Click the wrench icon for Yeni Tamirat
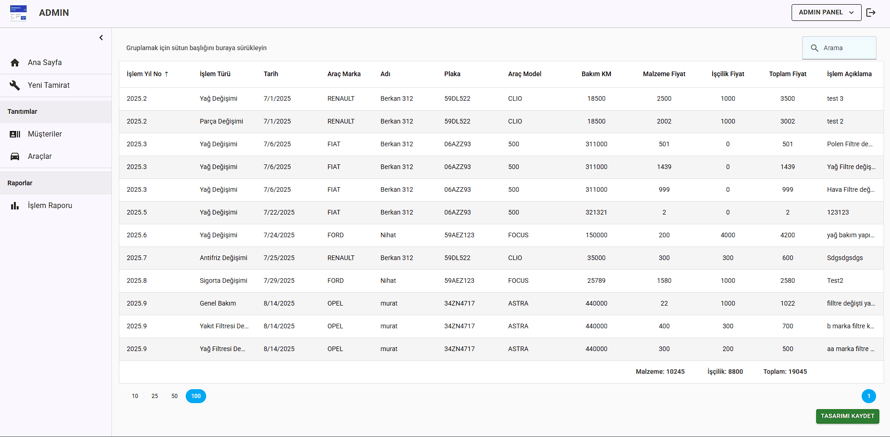The width and height of the screenshot is (890, 437). (x=15, y=85)
